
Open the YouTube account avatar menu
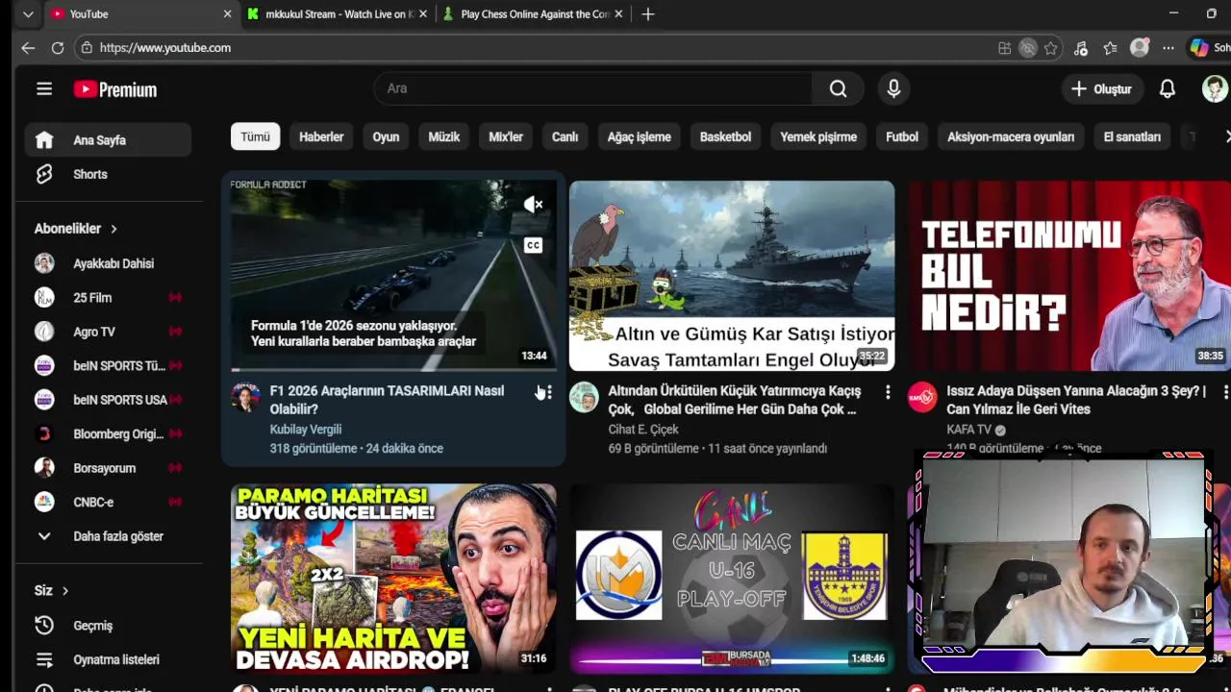click(x=1215, y=88)
